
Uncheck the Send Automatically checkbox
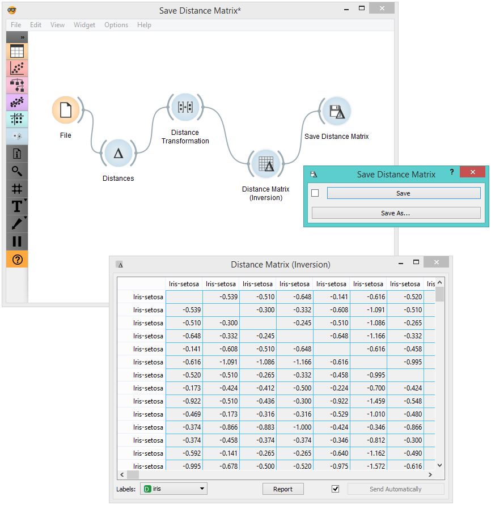click(335, 489)
